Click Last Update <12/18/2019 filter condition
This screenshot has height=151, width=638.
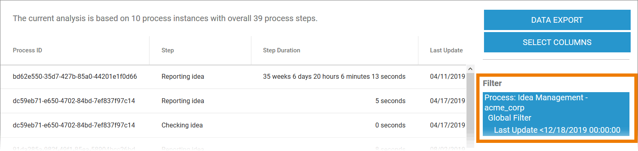[557, 130]
